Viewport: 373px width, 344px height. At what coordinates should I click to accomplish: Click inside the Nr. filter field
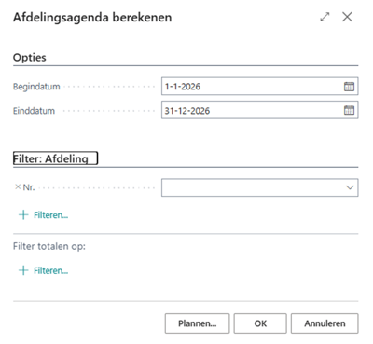click(260, 187)
